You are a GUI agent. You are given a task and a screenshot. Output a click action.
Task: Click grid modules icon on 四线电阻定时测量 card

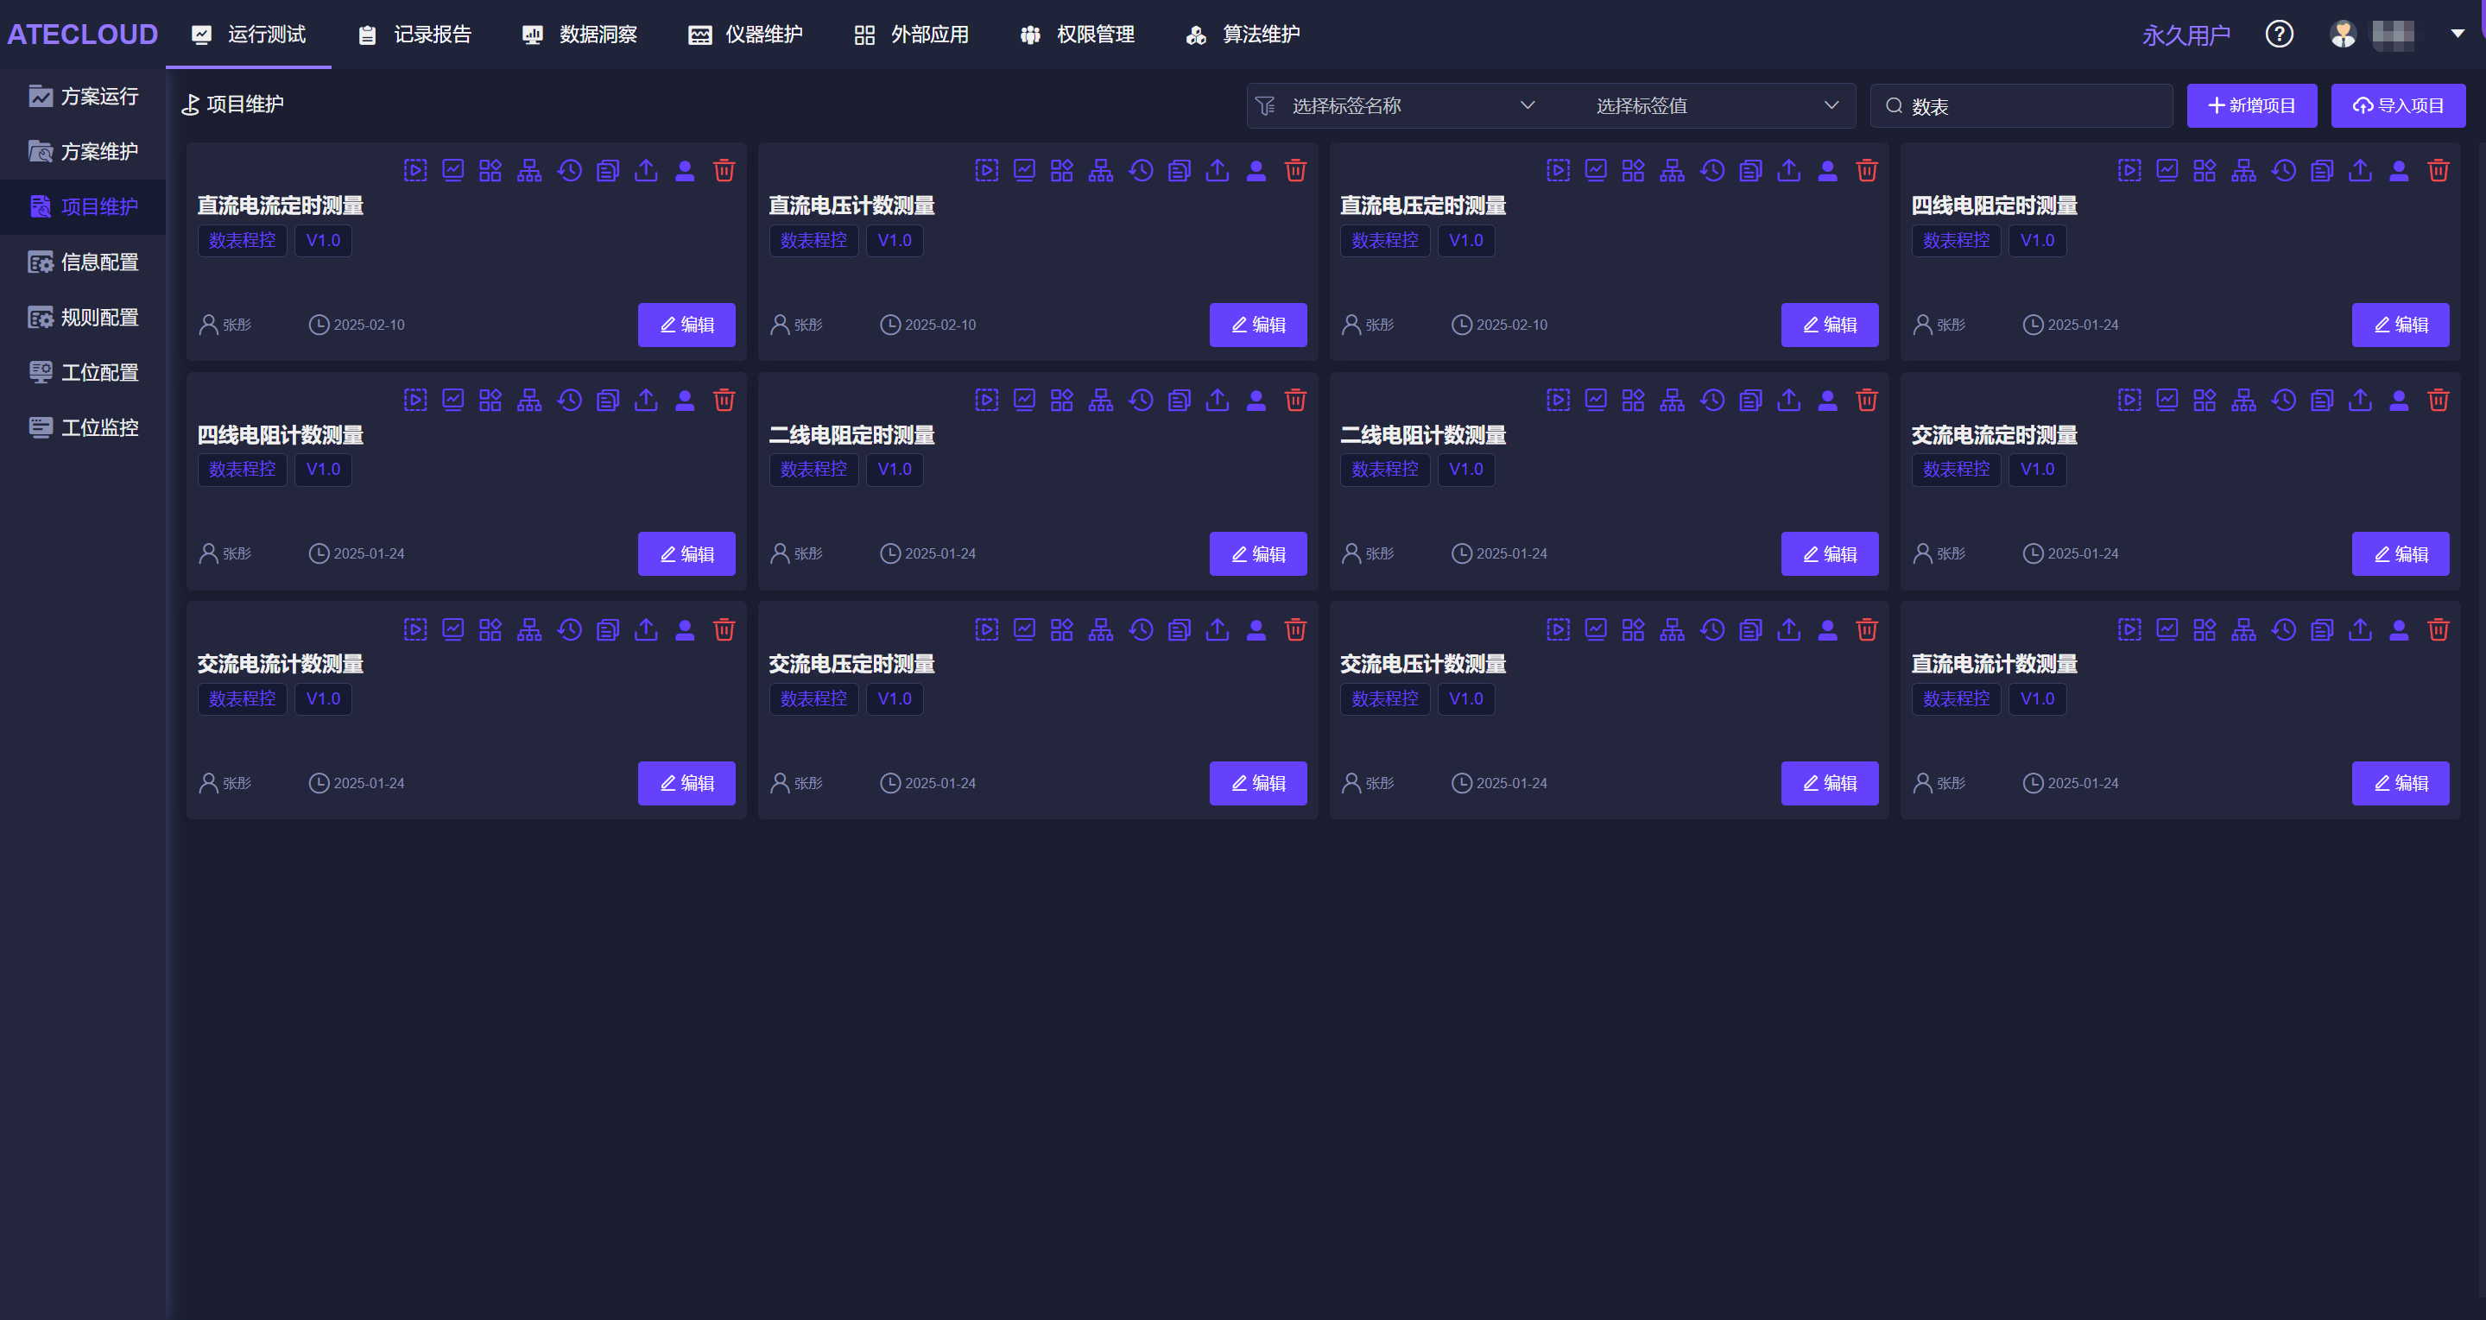point(2205,171)
